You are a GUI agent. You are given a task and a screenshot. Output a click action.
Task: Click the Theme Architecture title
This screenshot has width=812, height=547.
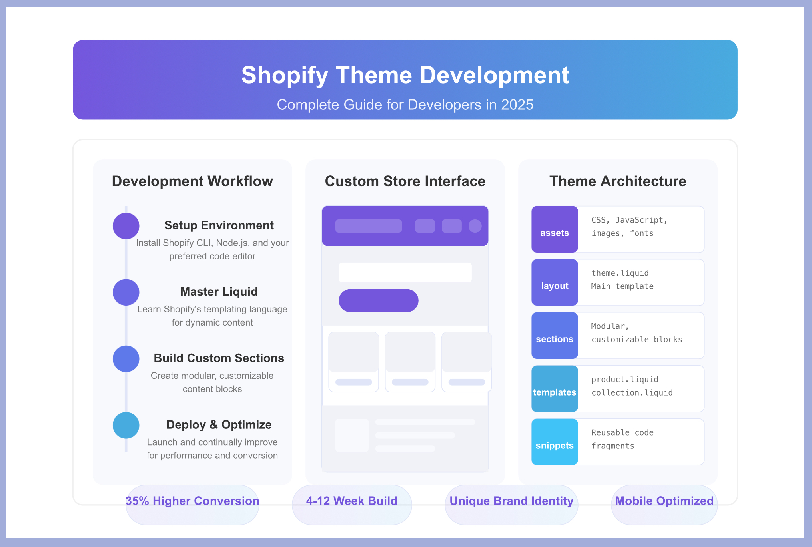click(618, 181)
